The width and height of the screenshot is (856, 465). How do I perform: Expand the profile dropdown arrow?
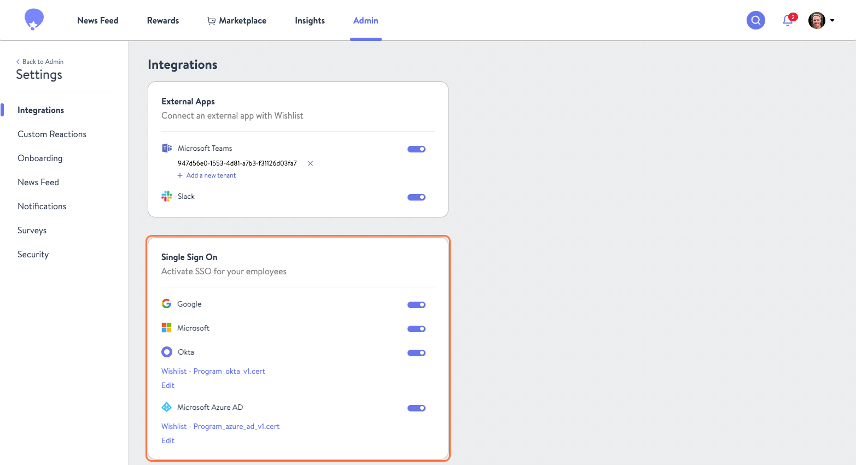point(832,20)
